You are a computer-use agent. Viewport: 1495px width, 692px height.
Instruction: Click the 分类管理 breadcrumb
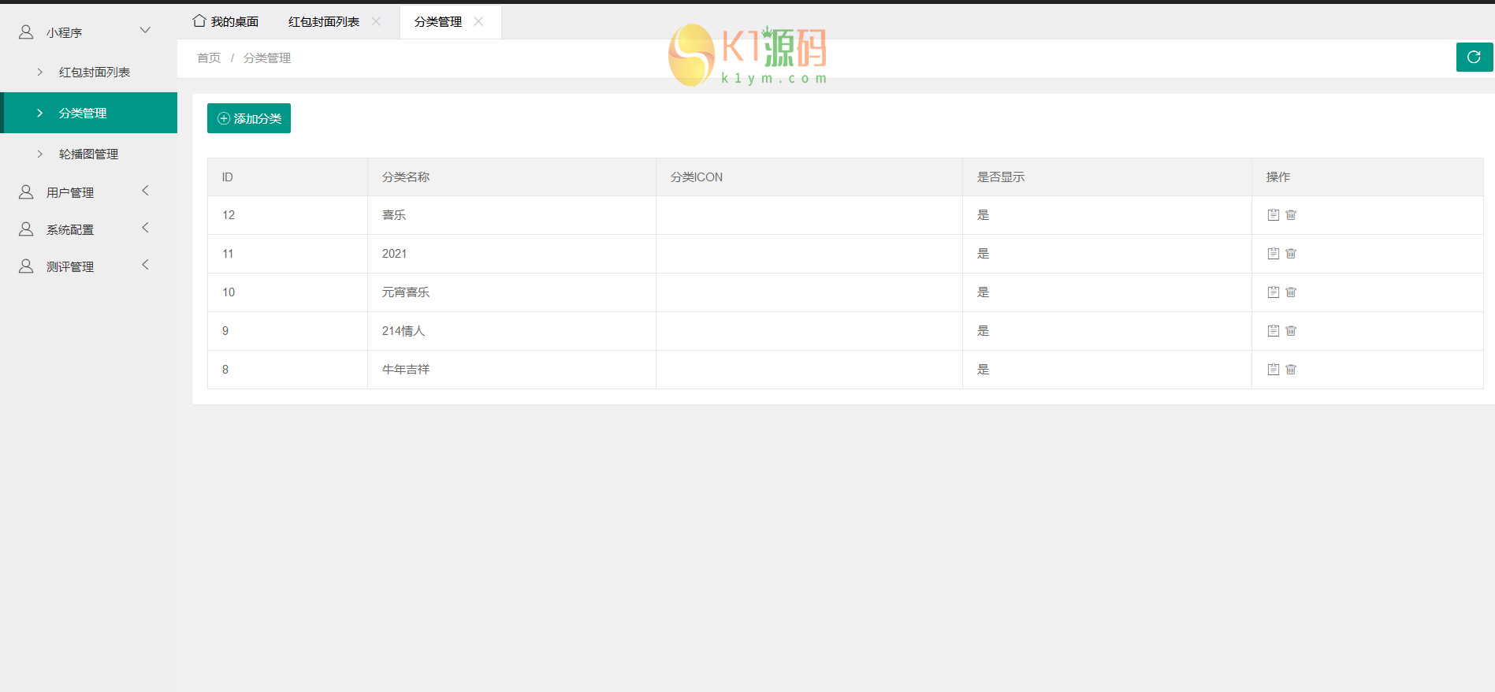click(267, 58)
